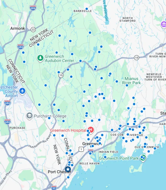Select the US Route 1 shield icon
This screenshot has height=190, width=166.
pos(81,149)
